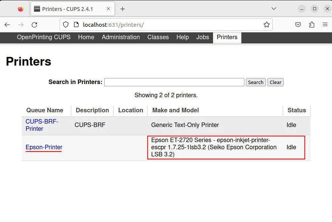The height and width of the screenshot is (222, 332).
Task: Focus the Search in Printers field
Action: (x=174, y=82)
